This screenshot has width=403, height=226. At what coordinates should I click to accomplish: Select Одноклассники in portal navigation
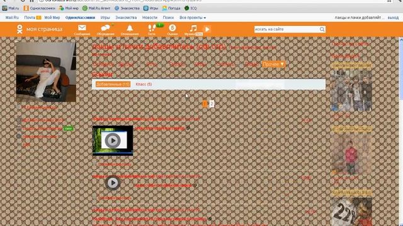[x=80, y=18]
